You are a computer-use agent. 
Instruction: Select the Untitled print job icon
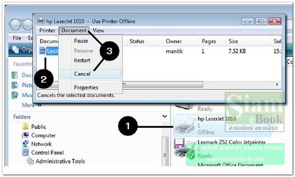click(x=42, y=50)
